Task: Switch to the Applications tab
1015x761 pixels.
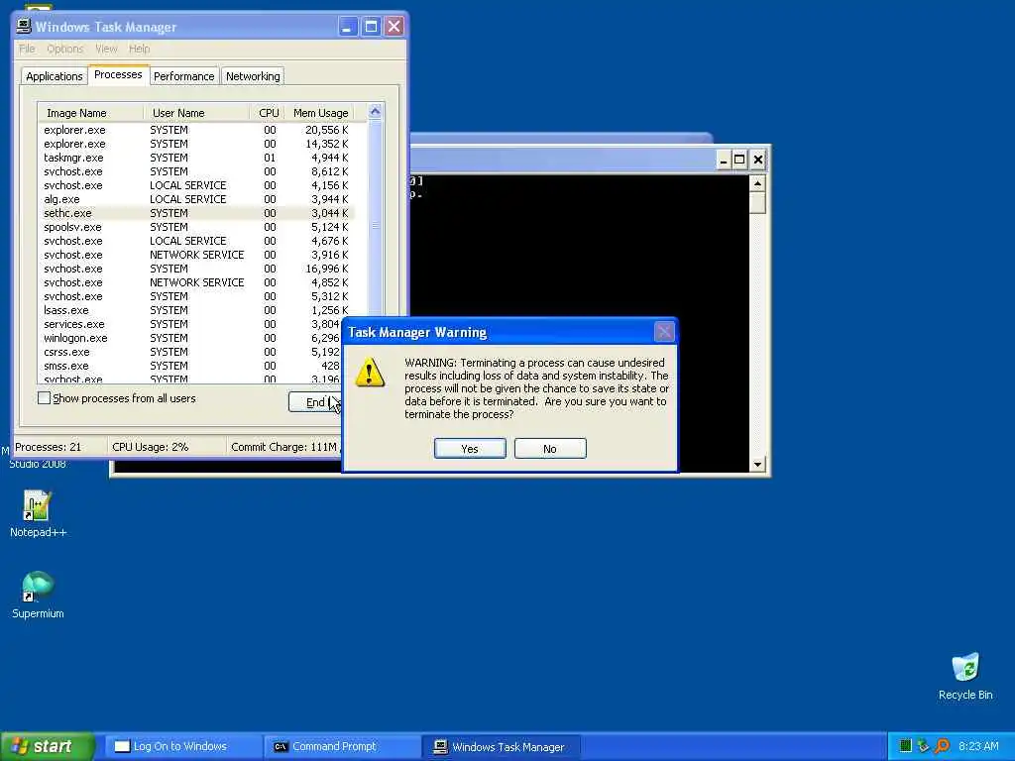Action: [x=55, y=76]
